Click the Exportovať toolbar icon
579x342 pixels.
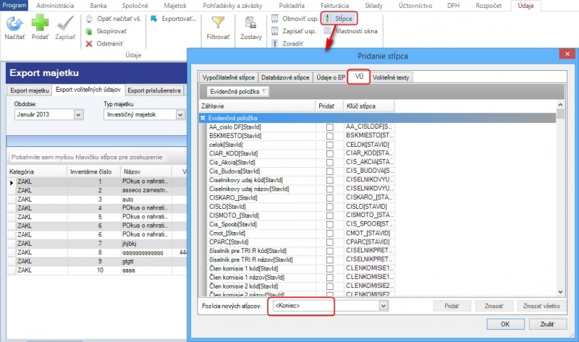point(155,18)
